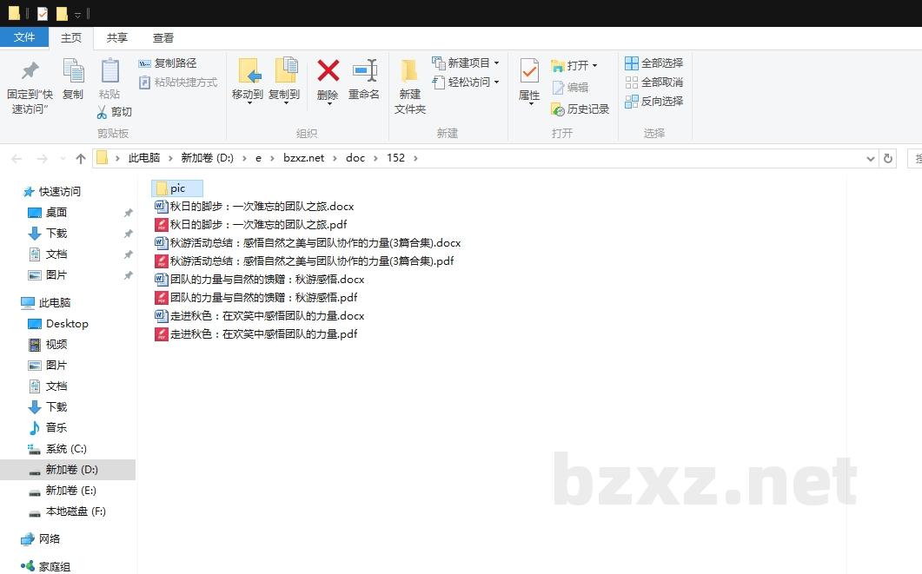
Task: Open the Properties icon in ribbon
Action: (x=529, y=71)
